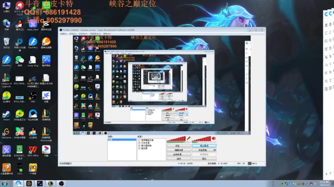334x187 pixels.
Task: Disable the 显示器获取 source checkbox
Action: pyautogui.click(x=139, y=146)
